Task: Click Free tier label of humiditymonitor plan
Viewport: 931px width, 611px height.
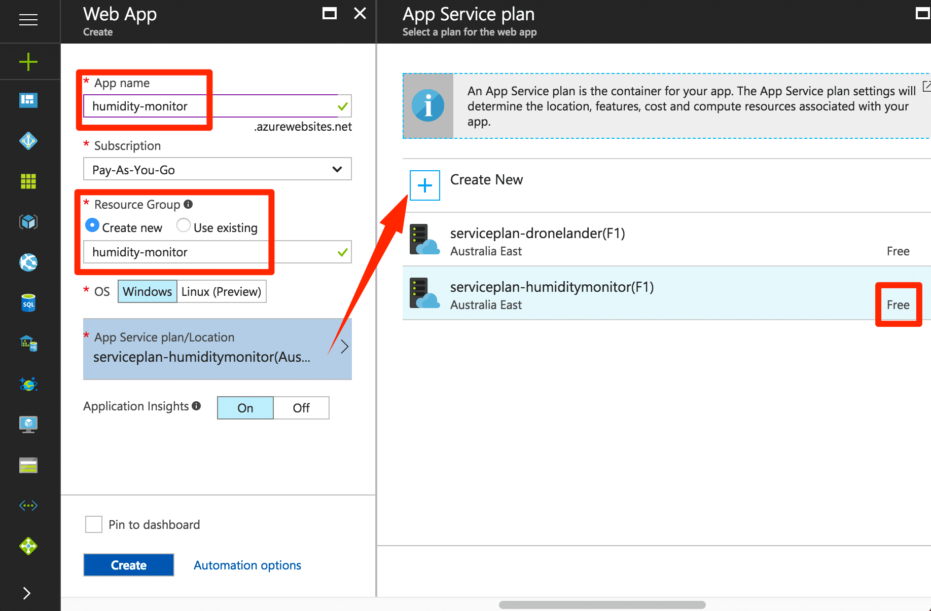Action: pyautogui.click(x=898, y=305)
